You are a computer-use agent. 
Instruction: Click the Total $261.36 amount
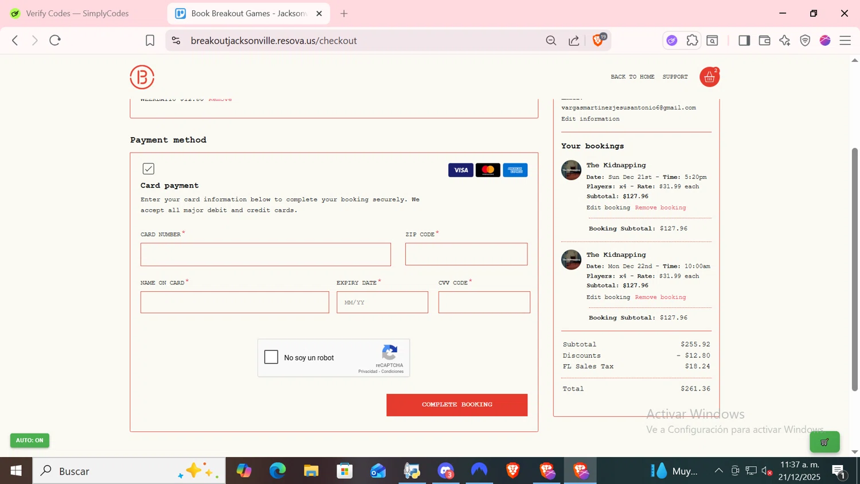[695, 389]
